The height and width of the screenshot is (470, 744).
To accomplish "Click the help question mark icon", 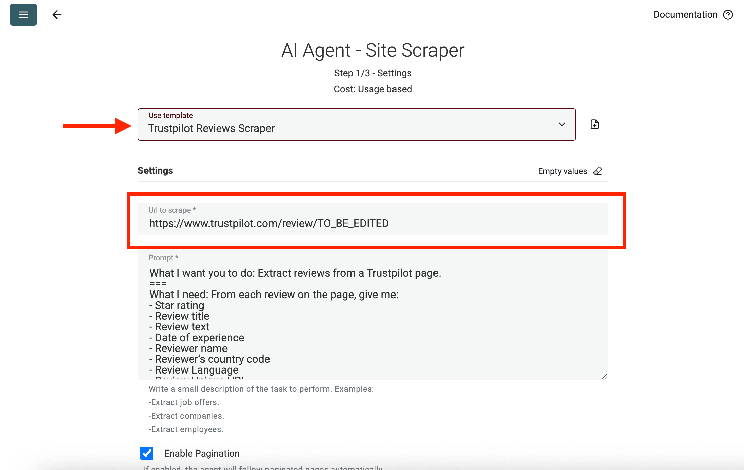I will coord(728,15).
